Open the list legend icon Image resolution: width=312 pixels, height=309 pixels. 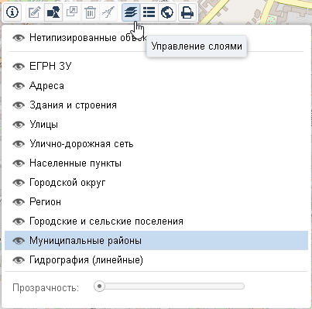tap(149, 12)
